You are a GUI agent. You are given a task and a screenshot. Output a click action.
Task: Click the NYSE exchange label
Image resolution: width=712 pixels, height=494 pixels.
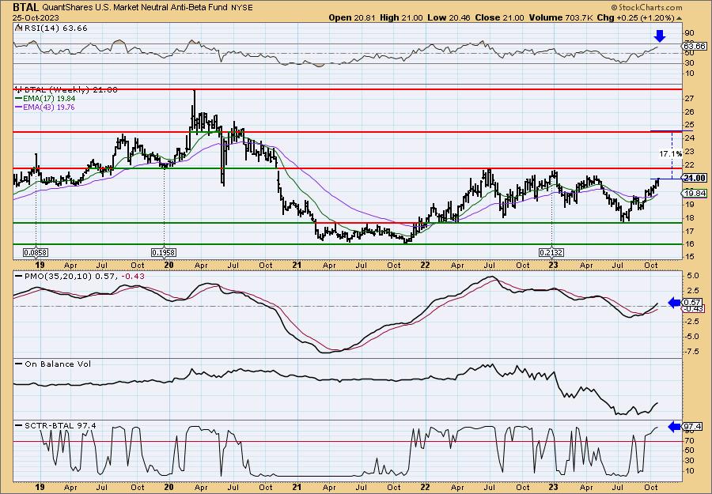[x=243, y=8]
